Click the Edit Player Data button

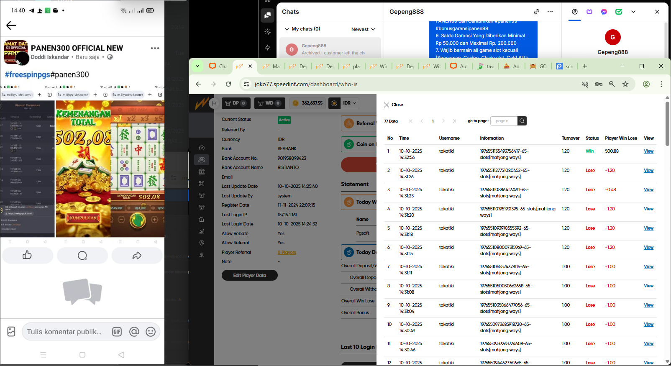click(x=250, y=275)
